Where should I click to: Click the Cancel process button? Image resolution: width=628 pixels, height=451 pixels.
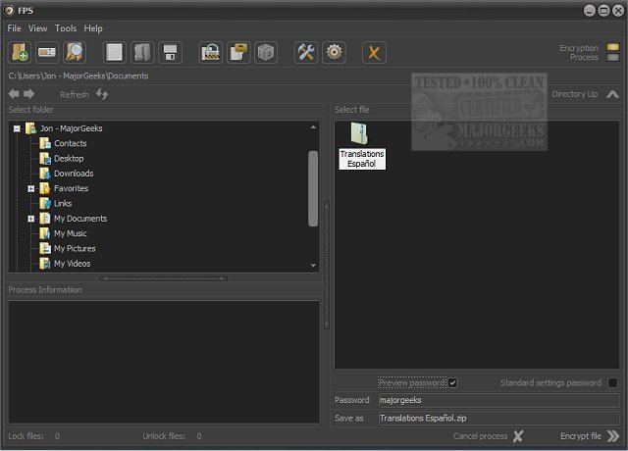point(489,436)
